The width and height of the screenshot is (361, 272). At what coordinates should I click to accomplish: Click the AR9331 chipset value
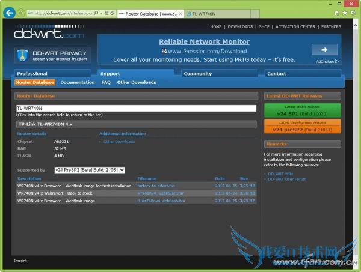(61, 142)
